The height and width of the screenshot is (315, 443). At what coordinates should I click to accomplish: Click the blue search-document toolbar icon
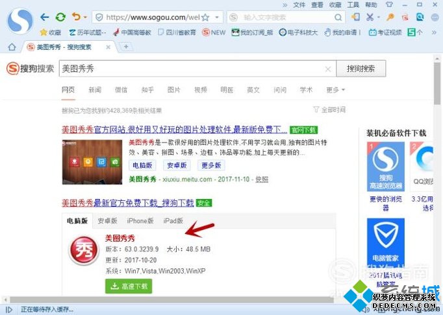point(420,17)
